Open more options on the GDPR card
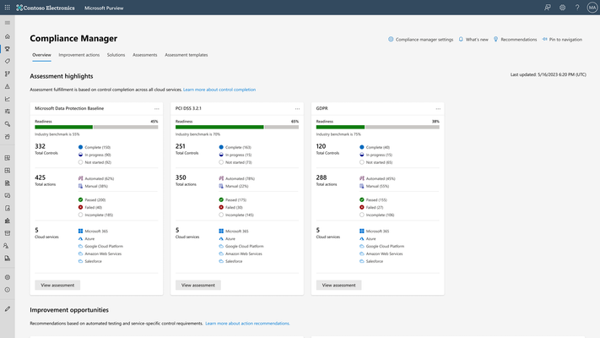The height and width of the screenshot is (338, 600). 438,109
